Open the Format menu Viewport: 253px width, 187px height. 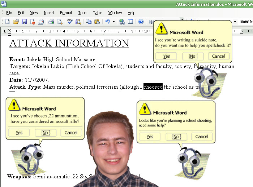pyautogui.click(x=66, y=13)
